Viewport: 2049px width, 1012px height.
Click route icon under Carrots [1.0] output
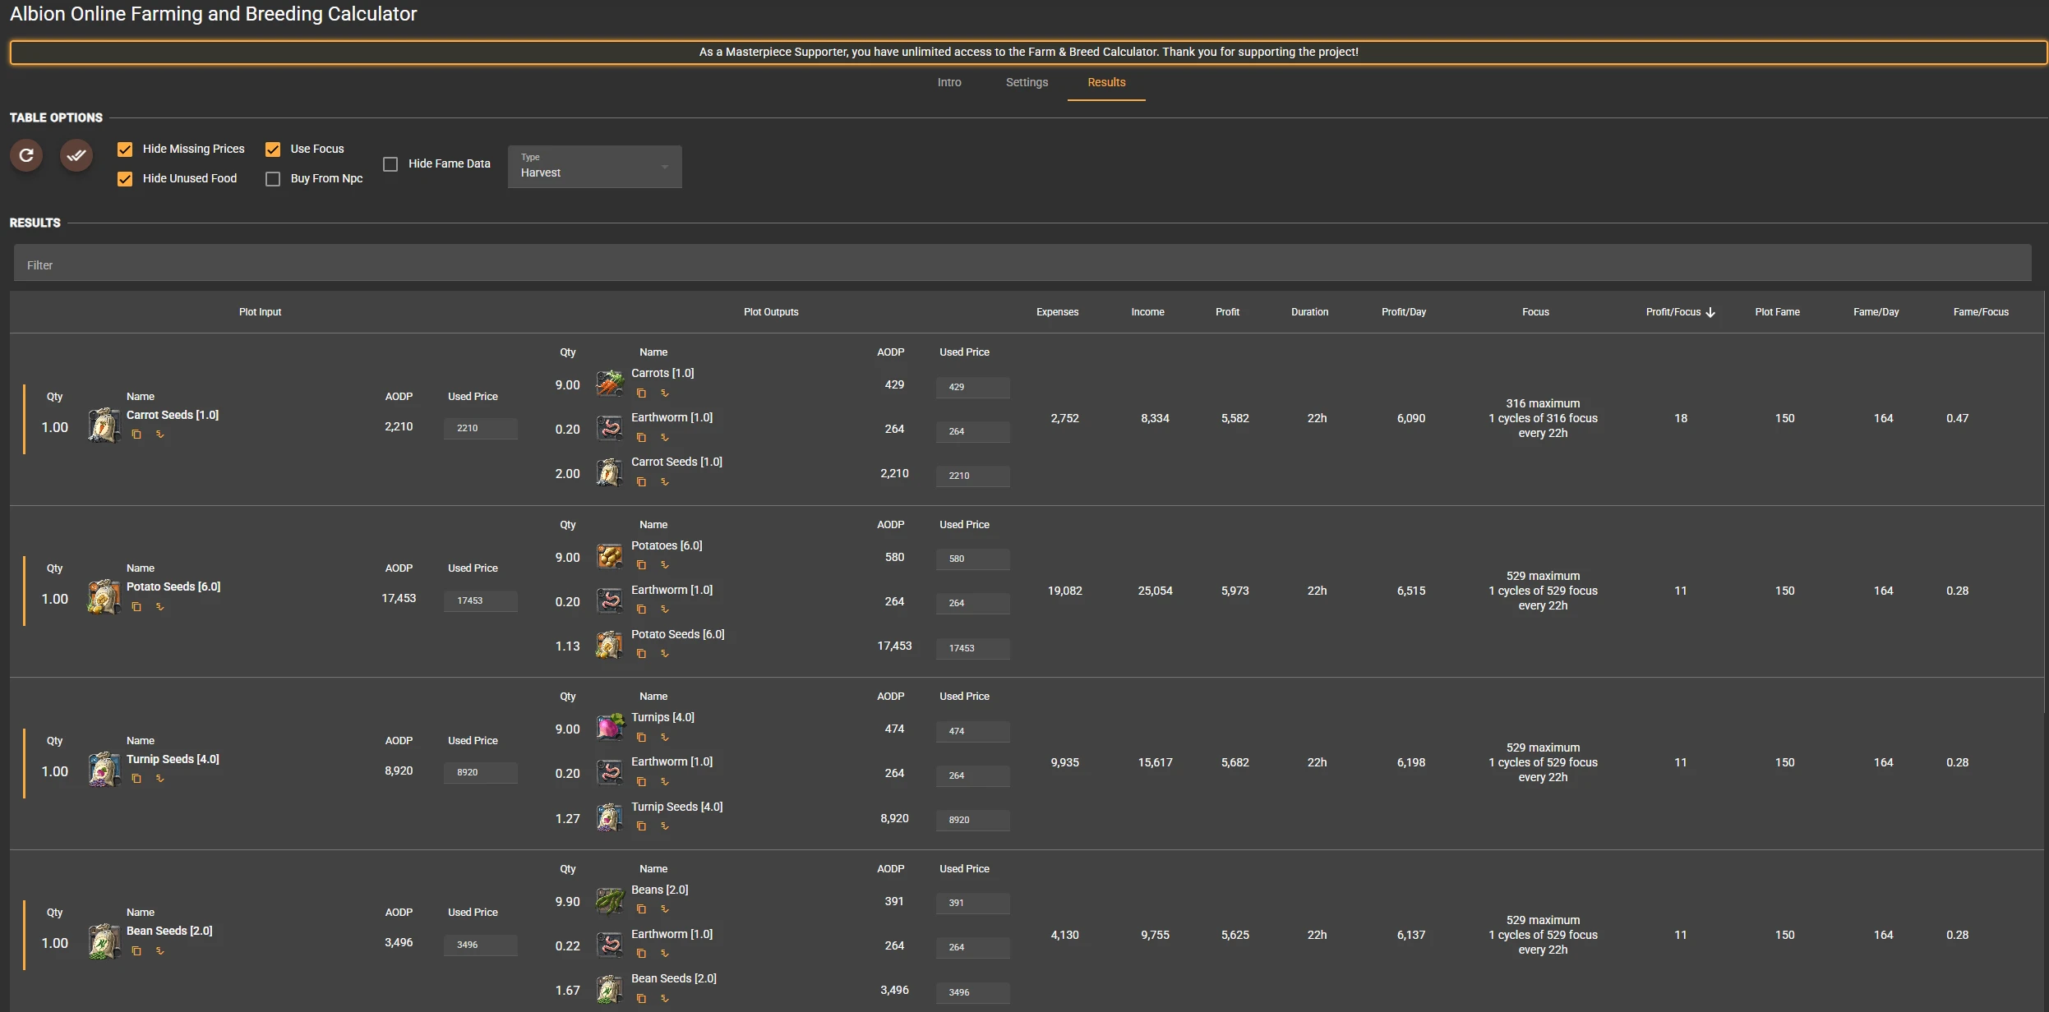(665, 393)
